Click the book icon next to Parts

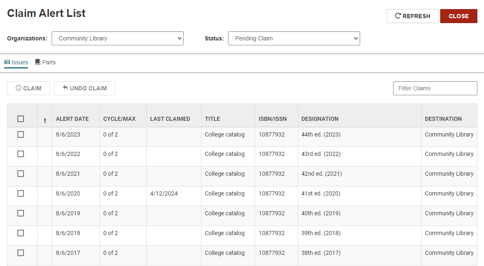coord(37,62)
